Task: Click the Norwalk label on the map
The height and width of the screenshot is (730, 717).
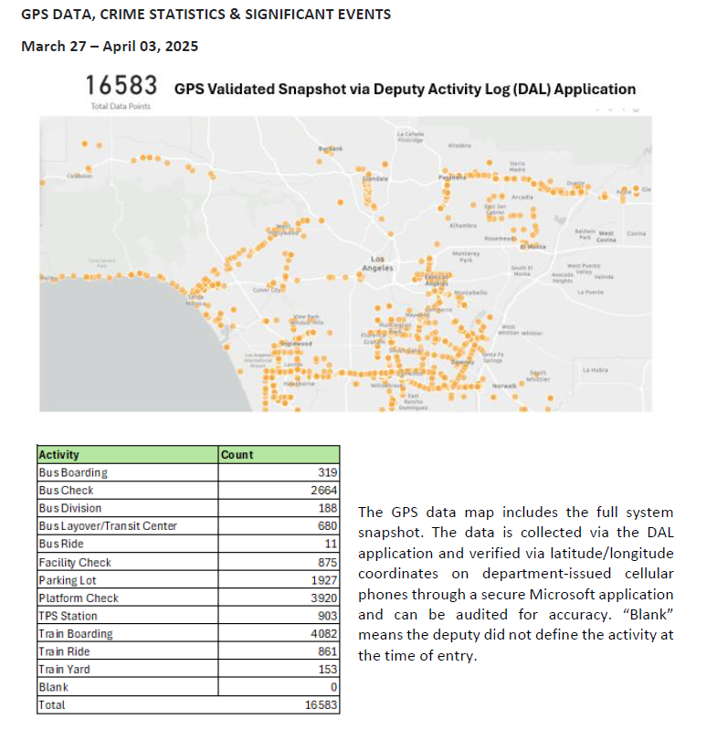Action: click(504, 386)
